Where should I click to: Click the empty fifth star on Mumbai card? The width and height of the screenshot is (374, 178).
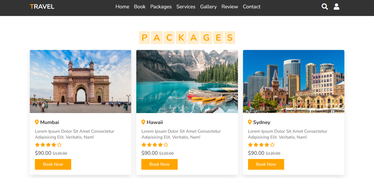[x=59, y=145]
